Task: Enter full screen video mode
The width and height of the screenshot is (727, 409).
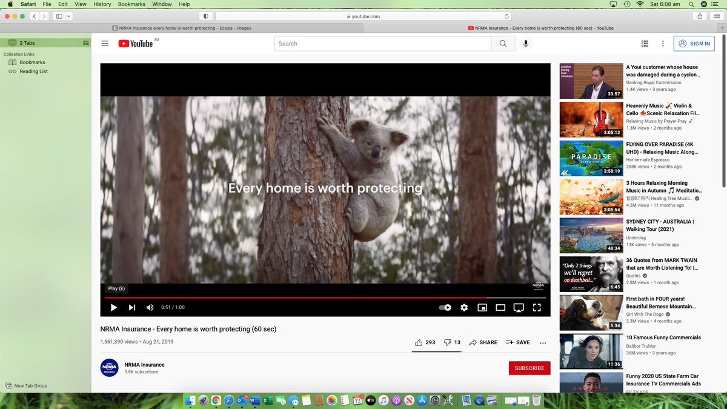Action: (537, 307)
